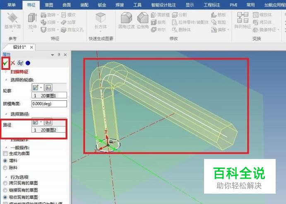The width and height of the screenshot is (286, 204).
Task: Select the 加厚 thicken tool
Action: click(68, 22)
